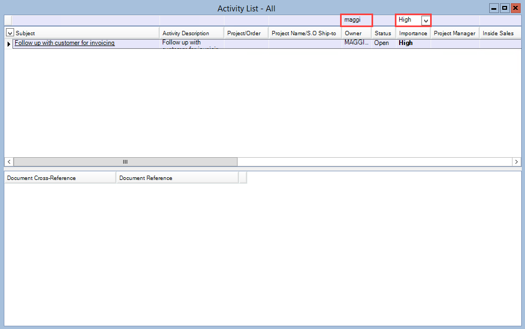
Task: Open the column selector beside Subject header
Action: pyautogui.click(x=9, y=33)
